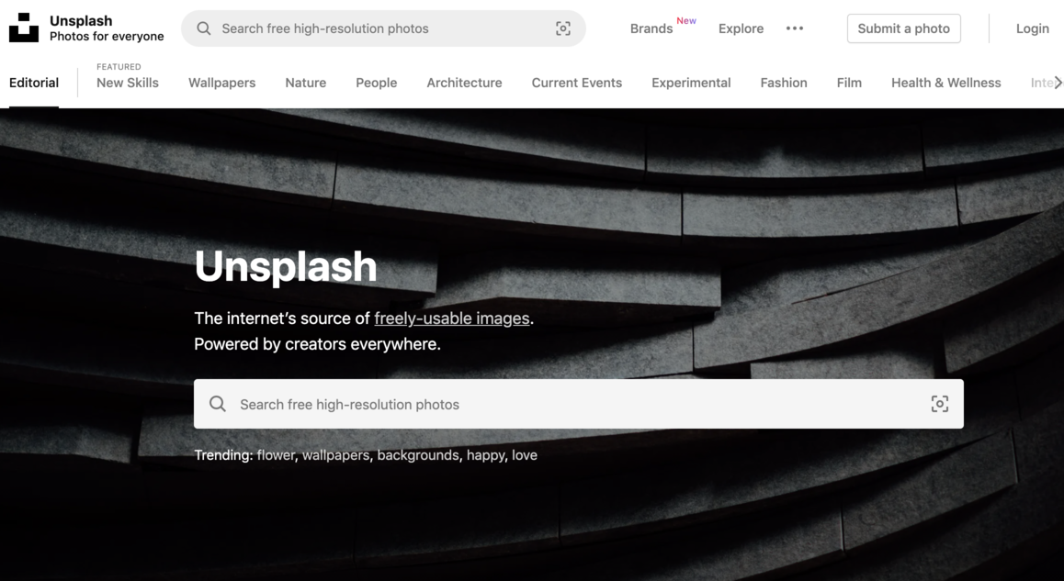This screenshot has height=581, width=1064.
Task: Open visual search in hero search box
Action: coord(939,404)
